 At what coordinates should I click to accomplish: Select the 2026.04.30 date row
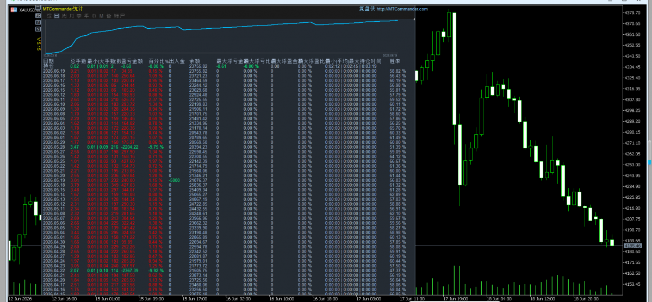(54, 242)
